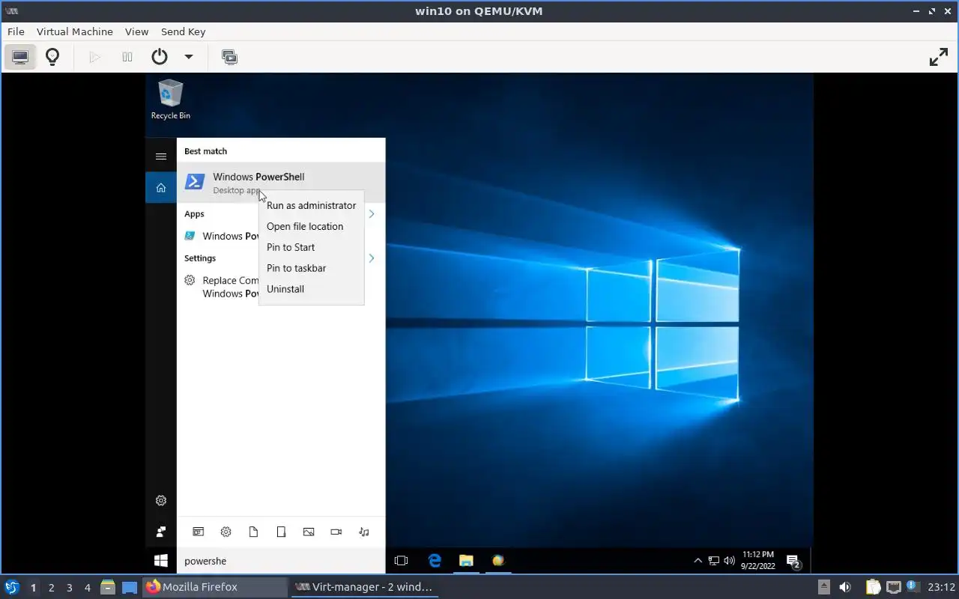Screen dimensions: 959x599
Task: Expand the Start hamburger menu
Action: pos(160,156)
